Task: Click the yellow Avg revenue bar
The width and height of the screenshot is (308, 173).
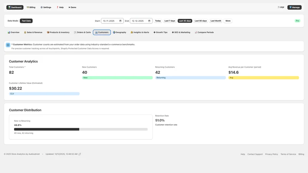Action: pos(264,78)
